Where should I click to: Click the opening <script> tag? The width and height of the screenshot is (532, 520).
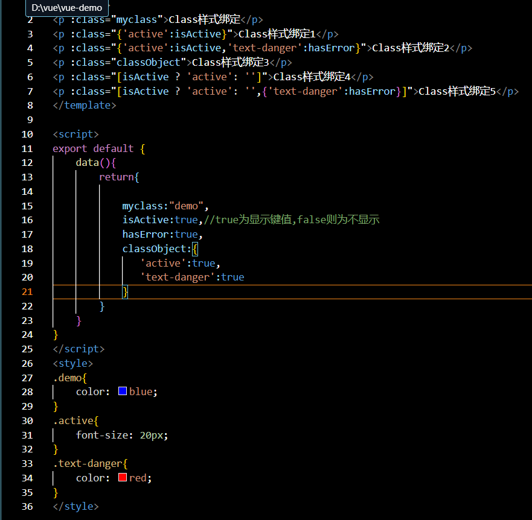[75, 135]
